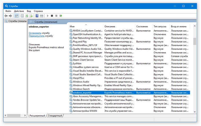Click the left pane scroll right arrow
The width and height of the screenshot is (201, 126).
[25, 115]
